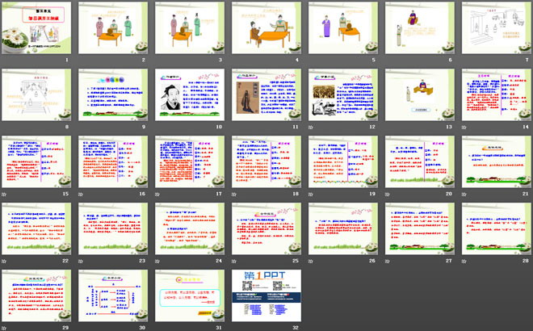This screenshot has width=533, height=331.
Task: Select slide 4 thumbnail of two seated men
Action: pyautogui.click(x=266, y=27)
